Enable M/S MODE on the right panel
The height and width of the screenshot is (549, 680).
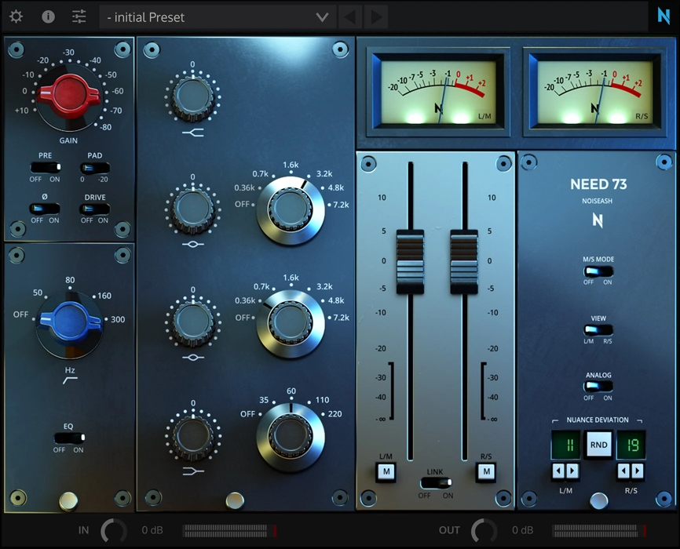coord(598,272)
